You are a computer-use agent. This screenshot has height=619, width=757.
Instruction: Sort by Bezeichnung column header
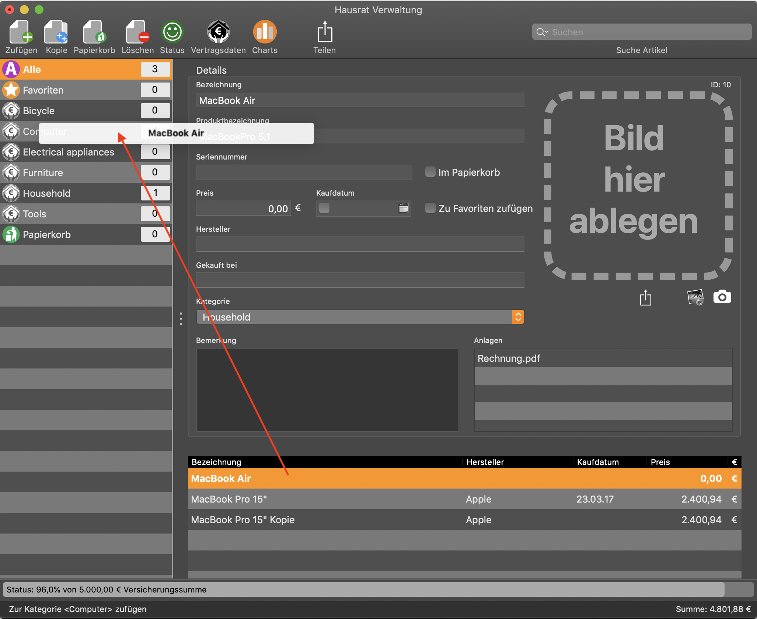click(x=325, y=462)
